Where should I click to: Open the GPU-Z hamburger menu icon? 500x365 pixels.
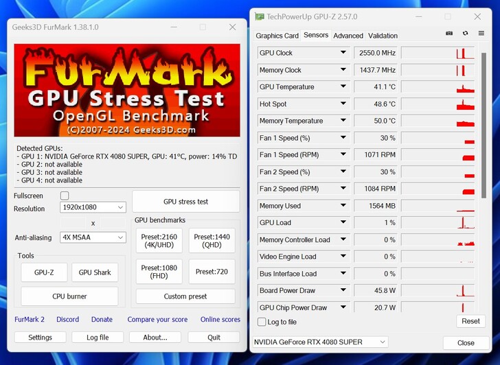click(x=481, y=33)
